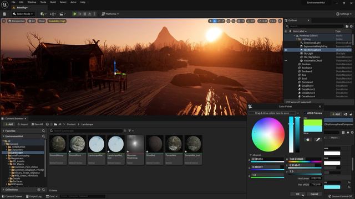
Task: Open the File menu
Action: (13, 2)
